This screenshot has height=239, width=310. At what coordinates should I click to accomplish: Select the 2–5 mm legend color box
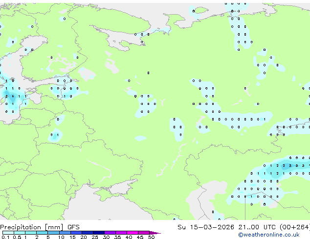coord(42,233)
